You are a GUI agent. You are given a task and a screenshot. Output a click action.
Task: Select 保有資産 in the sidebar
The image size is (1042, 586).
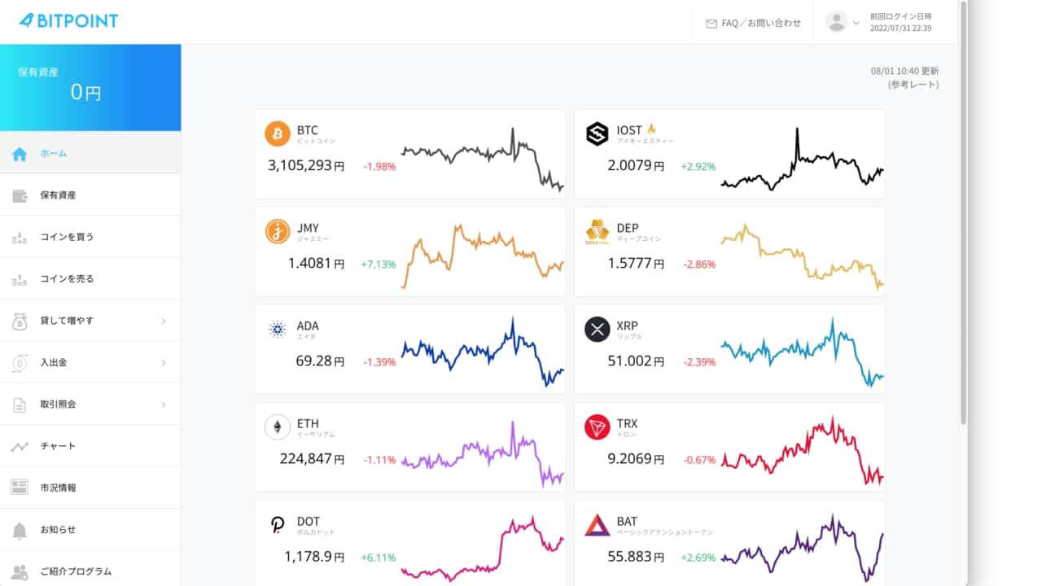point(58,195)
